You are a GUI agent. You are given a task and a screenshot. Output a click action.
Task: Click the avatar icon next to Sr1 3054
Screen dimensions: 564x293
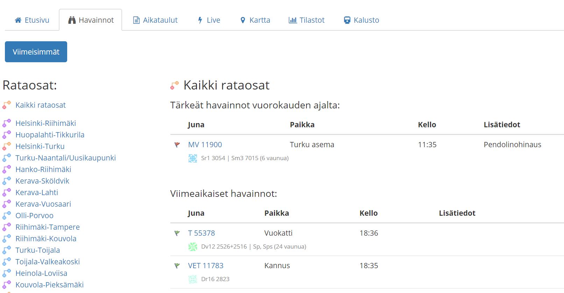[x=193, y=158]
